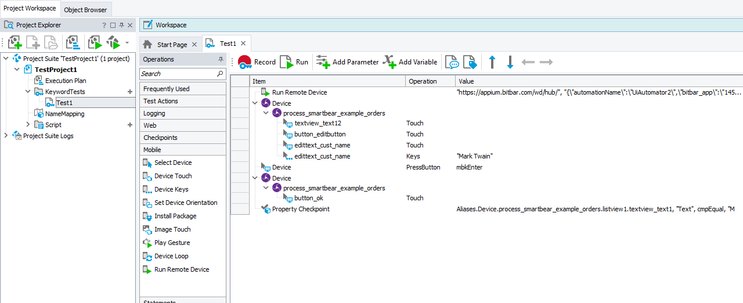Expand the Script node in Project Explorer
This screenshot has width=743, height=303.
[x=28, y=125]
